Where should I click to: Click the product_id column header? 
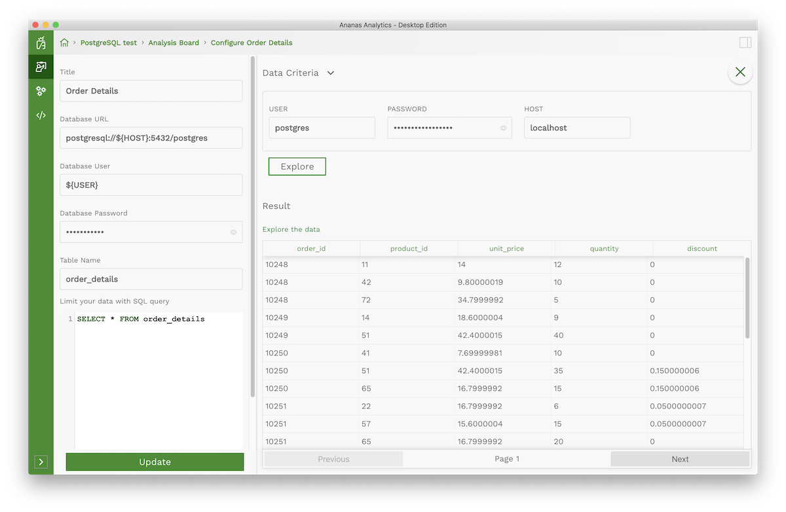click(x=409, y=249)
